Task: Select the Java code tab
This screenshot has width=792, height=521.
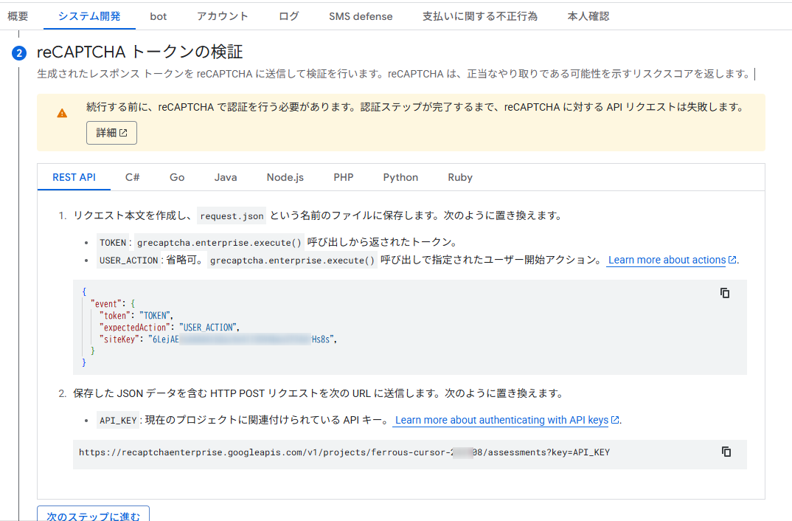Action: (x=226, y=177)
